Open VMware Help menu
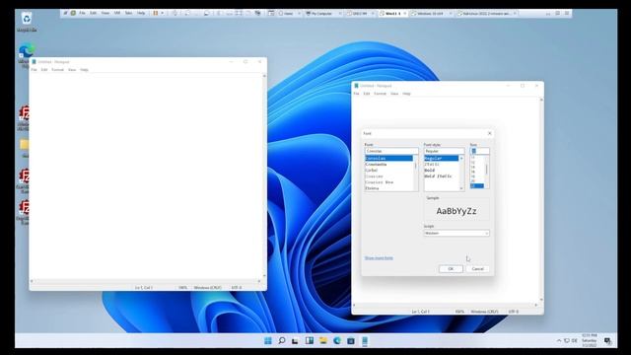Screen dimensions: 631x355 coord(141,13)
